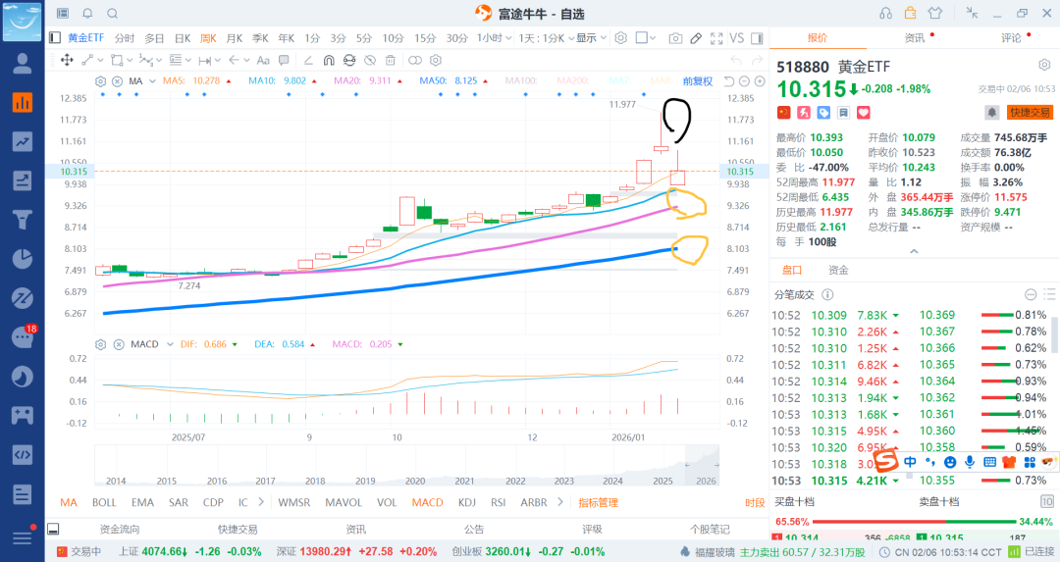Select 周K weekly chart tab

tap(208, 38)
